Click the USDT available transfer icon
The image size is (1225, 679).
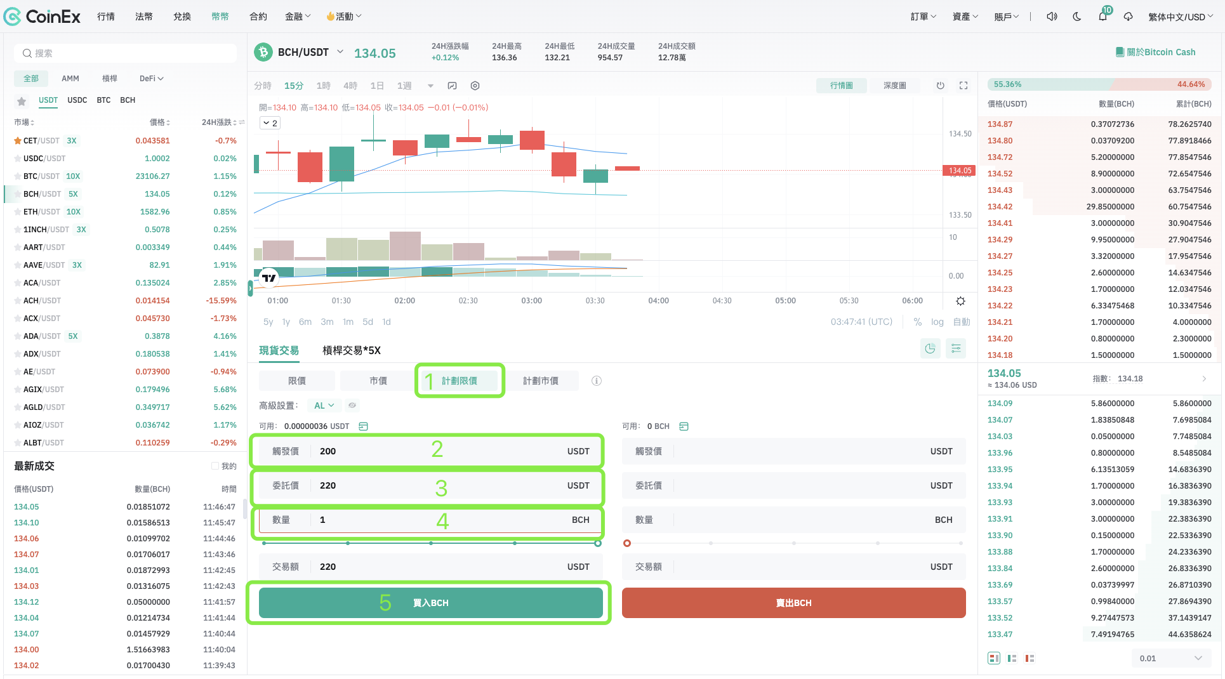(x=363, y=426)
